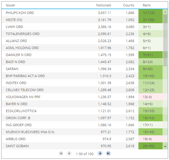Click the count value 1,092
Screen dimensions: 169x160
click(130, 20)
